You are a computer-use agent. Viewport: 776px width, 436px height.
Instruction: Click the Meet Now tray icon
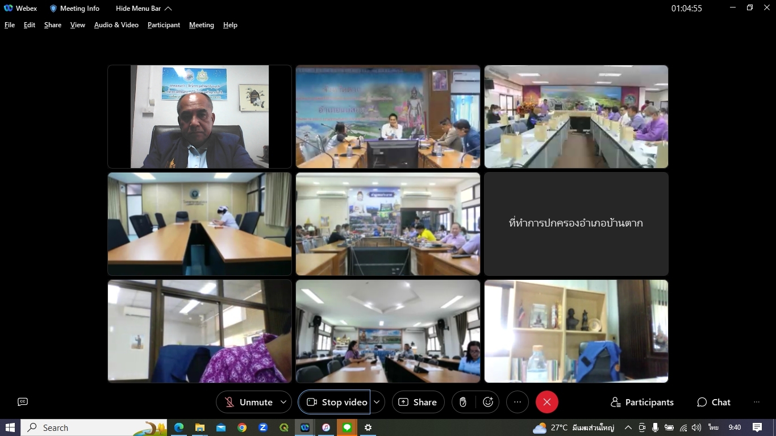click(x=642, y=427)
